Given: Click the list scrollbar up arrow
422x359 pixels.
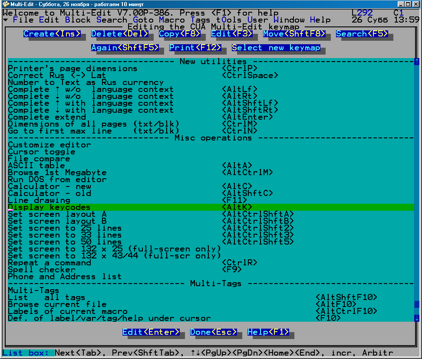Looking at the screenshot, I should coord(417,62).
